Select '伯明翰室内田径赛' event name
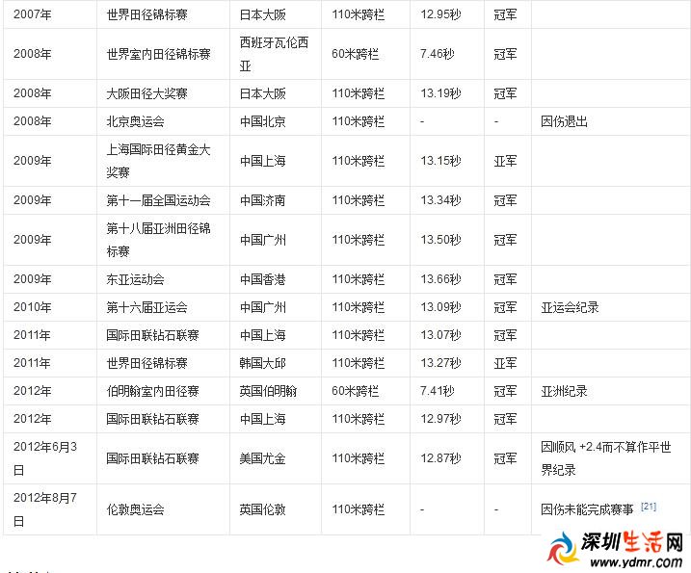The height and width of the screenshot is (573, 691). click(152, 391)
